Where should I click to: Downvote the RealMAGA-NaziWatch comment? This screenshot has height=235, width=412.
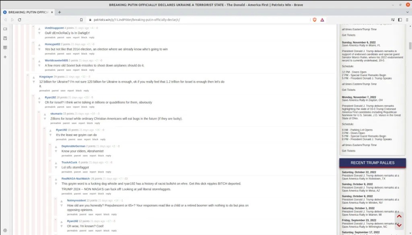(56, 184)
